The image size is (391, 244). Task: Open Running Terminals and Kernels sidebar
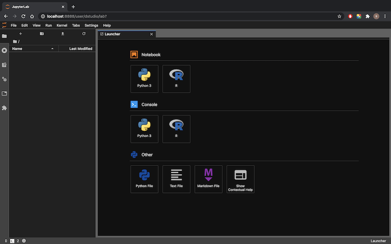coord(4,50)
